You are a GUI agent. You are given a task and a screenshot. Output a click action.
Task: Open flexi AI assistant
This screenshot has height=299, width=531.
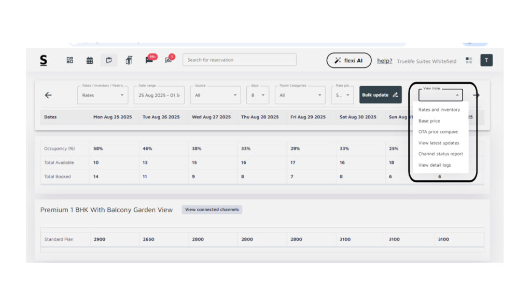point(349,60)
